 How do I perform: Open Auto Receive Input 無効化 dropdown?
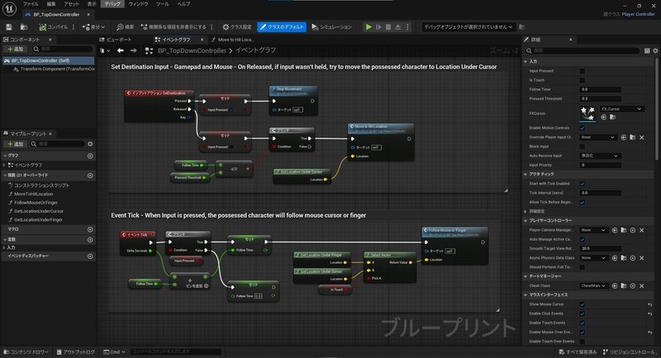[600, 156]
